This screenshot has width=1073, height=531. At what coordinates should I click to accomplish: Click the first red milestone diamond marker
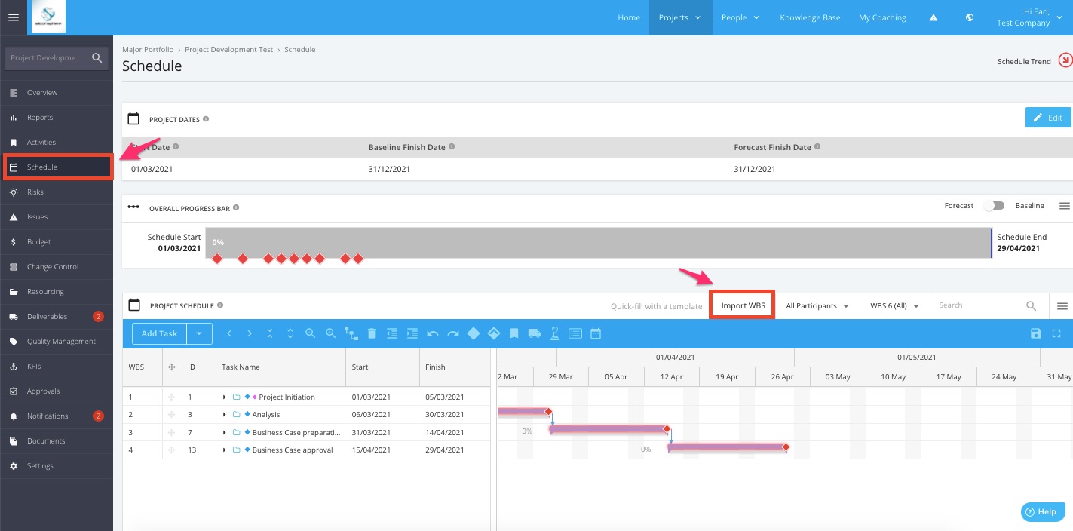(x=217, y=259)
